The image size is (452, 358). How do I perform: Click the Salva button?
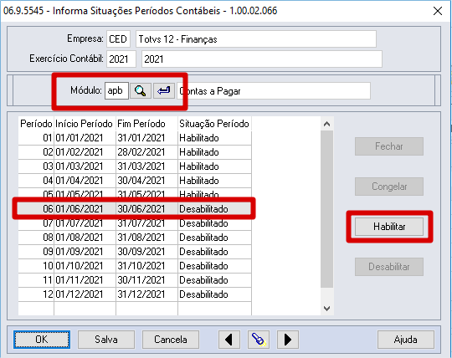click(x=106, y=340)
